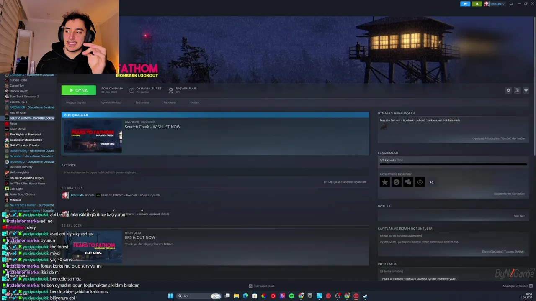The width and height of the screenshot is (536, 301).
Task: Click the crosshair target achievement icon
Action: 420,182
